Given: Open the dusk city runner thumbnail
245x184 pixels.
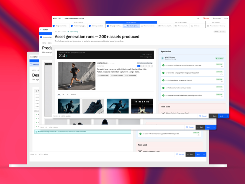Looking at the screenshot, I should [69, 106].
